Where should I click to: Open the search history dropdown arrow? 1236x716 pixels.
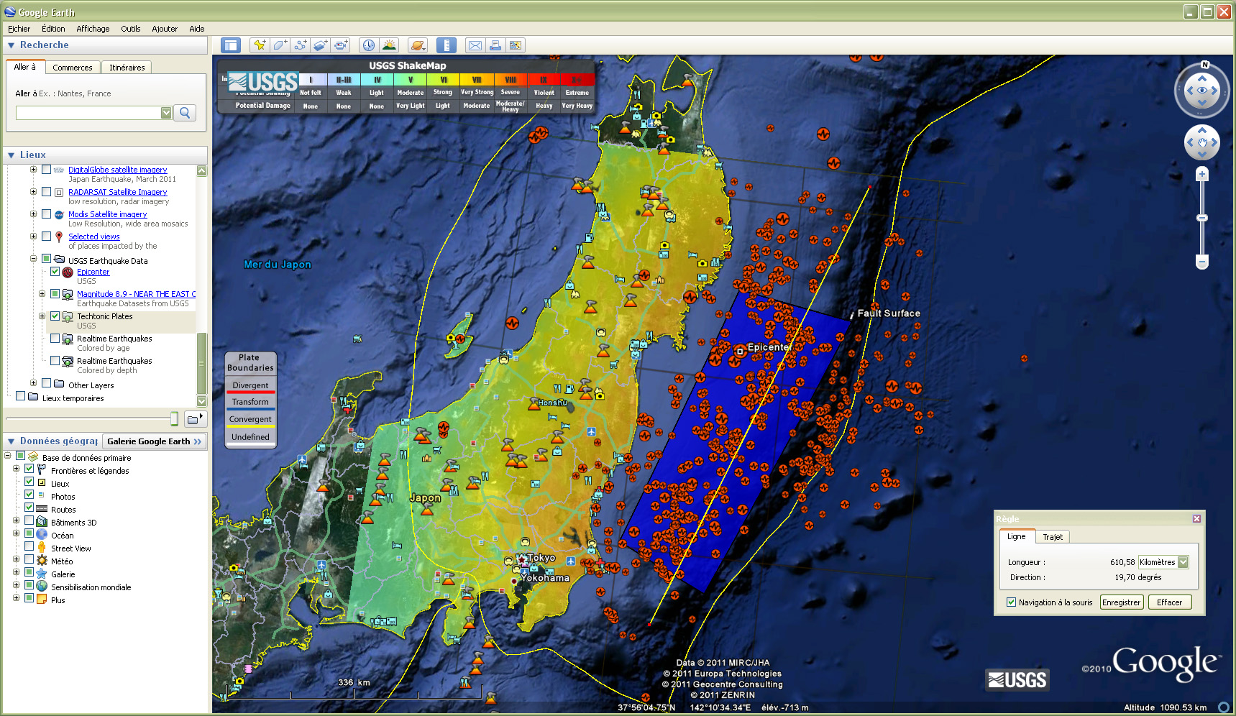point(166,113)
